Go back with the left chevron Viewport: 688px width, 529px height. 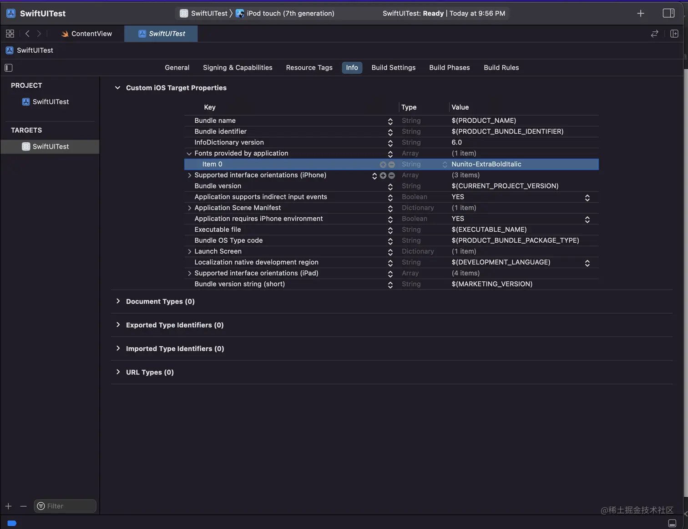tap(27, 34)
